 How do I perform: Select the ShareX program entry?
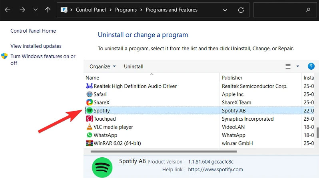click(102, 102)
